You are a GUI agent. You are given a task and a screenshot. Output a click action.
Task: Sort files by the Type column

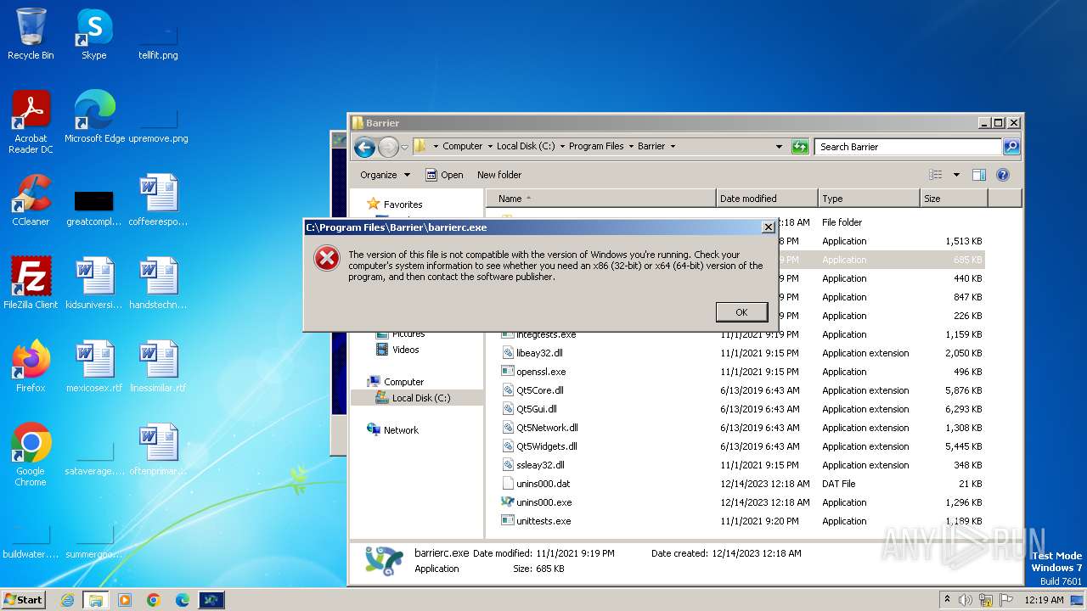(x=869, y=199)
